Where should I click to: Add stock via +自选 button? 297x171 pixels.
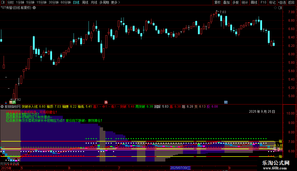(282, 2)
